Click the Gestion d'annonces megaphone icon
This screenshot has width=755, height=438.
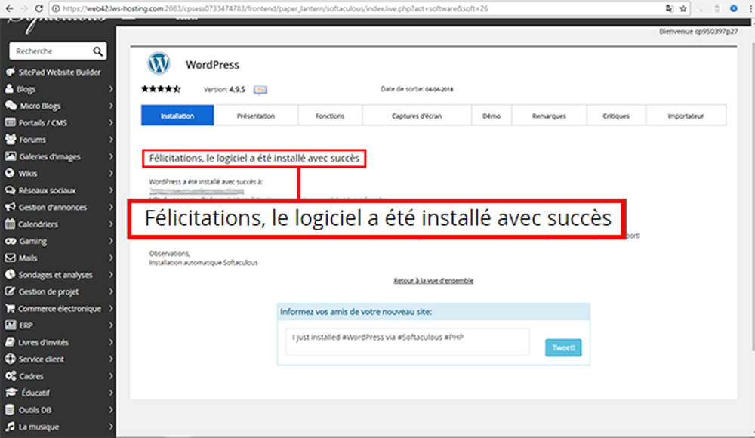click(x=10, y=207)
